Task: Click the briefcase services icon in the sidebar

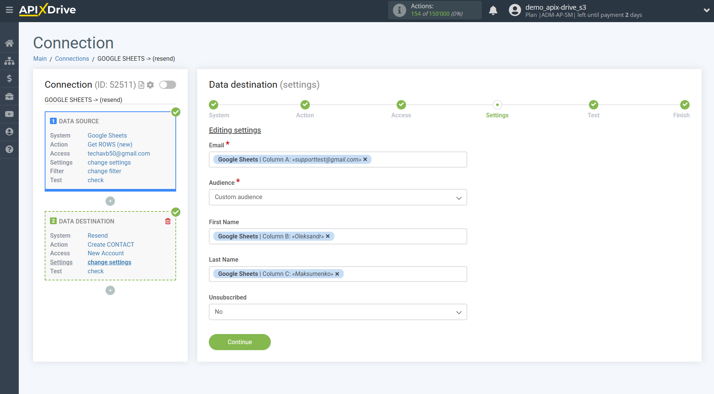Action: pyautogui.click(x=9, y=96)
